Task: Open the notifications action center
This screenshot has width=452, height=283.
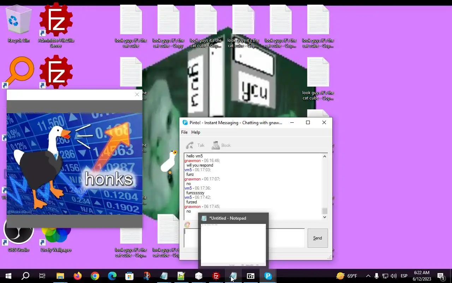Action: tap(441, 276)
